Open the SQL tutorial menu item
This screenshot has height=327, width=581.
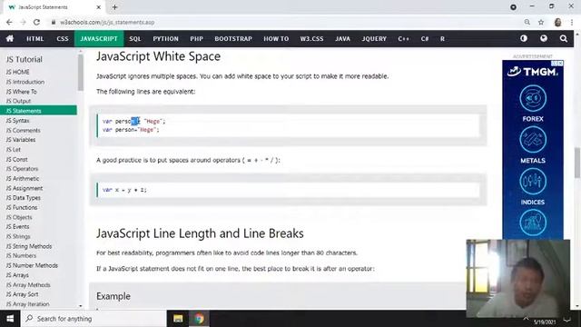135,38
